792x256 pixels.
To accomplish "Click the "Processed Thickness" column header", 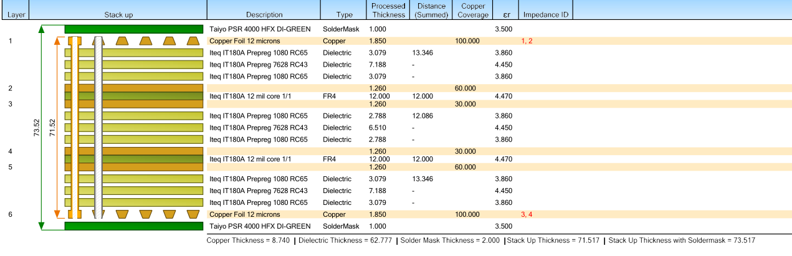I will tap(388, 10).
